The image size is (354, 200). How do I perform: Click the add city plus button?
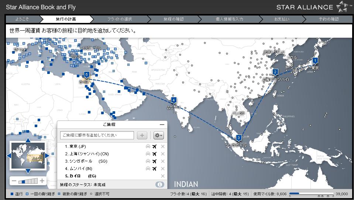tap(142, 135)
